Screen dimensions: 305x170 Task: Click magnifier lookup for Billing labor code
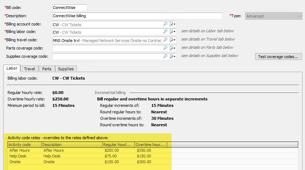165,31
